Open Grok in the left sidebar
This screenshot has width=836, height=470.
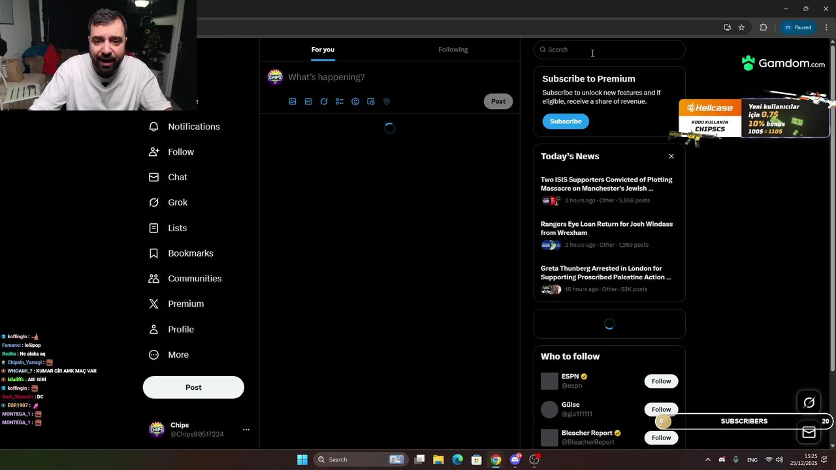pyautogui.click(x=169, y=202)
